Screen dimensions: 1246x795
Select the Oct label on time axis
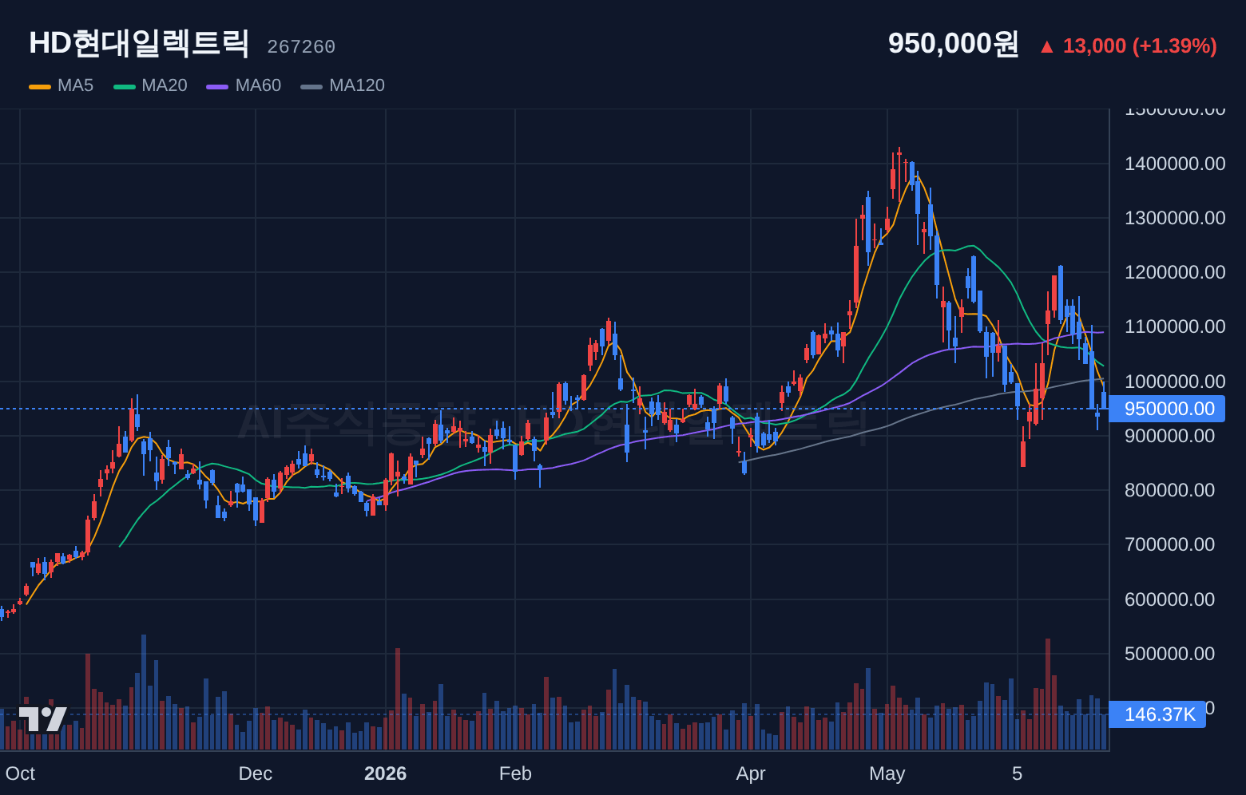[x=20, y=773]
